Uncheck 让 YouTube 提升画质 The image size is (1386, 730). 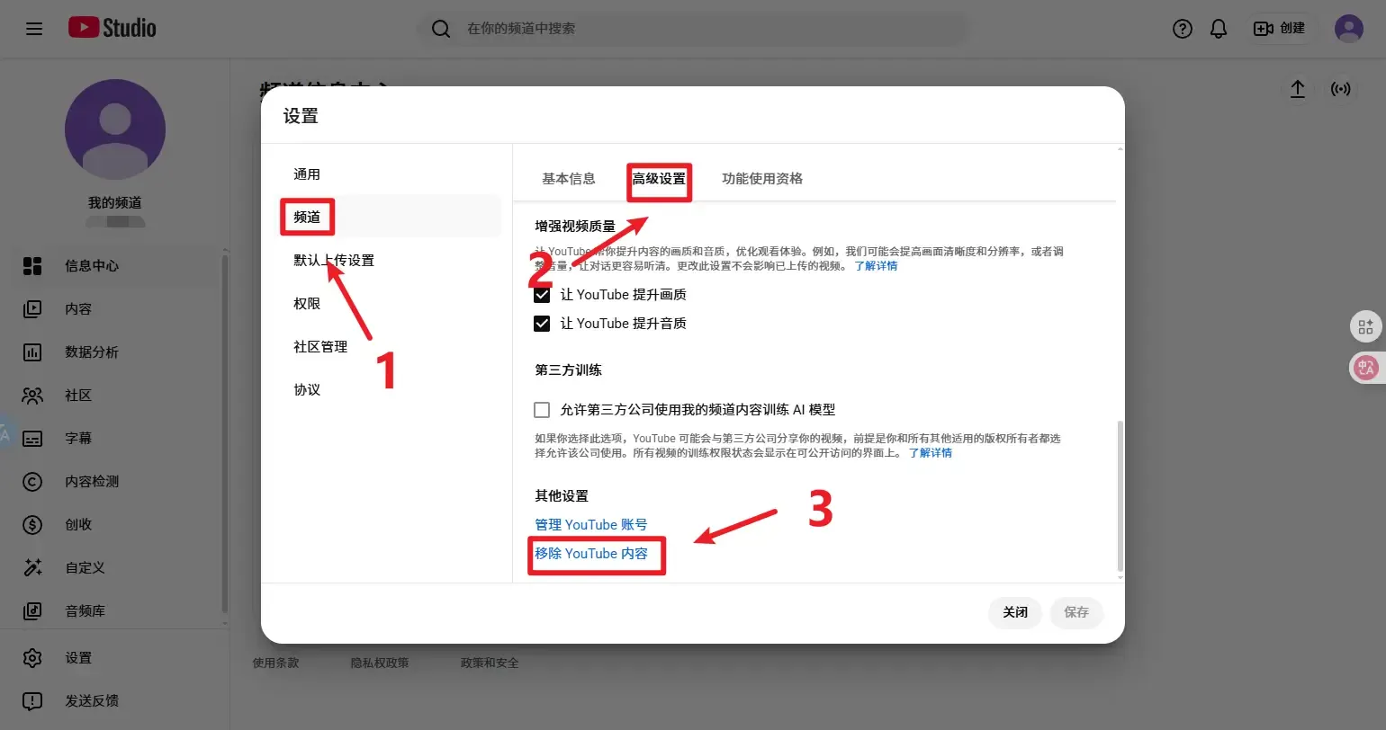click(541, 294)
